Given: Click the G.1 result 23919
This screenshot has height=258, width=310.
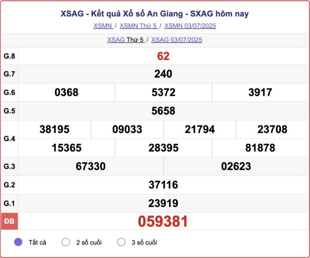Looking at the screenshot, I should pyautogui.click(x=163, y=203).
